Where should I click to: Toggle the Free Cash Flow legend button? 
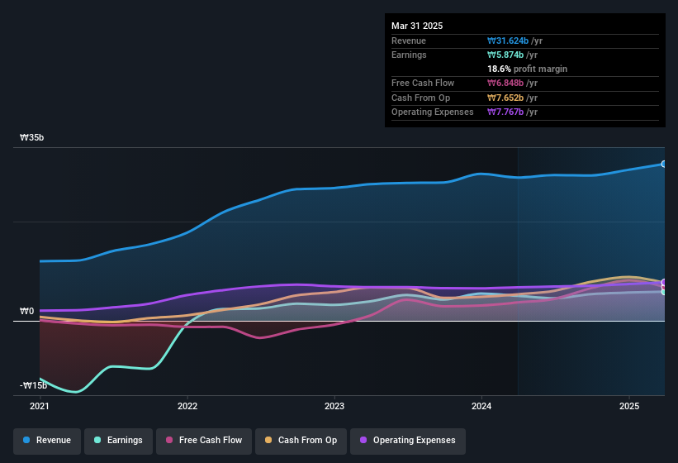pyautogui.click(x=204, y=441)
